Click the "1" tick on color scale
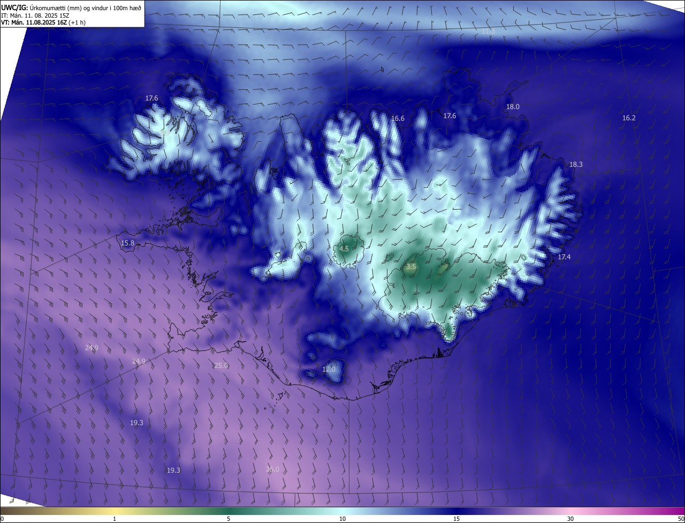Image resolution: width=685 pixels, height=523 pixels. [x=115, y=519]
